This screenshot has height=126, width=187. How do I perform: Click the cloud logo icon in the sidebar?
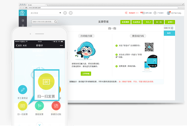22,12
